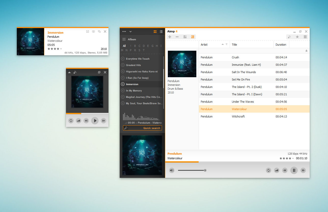
Task: Click the star favorites icon in the toolbar
Action: point(297,37)
